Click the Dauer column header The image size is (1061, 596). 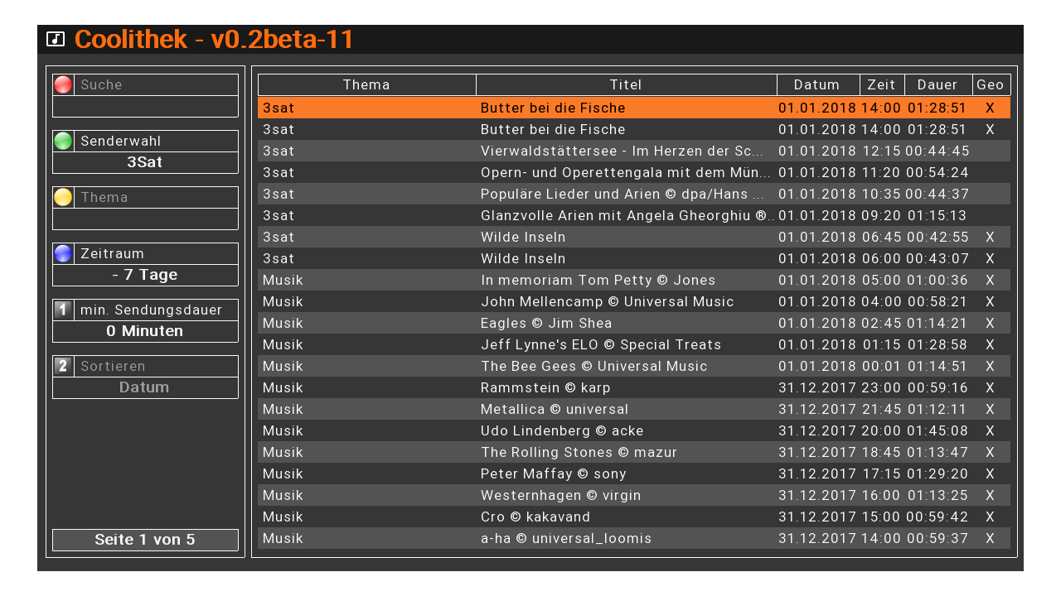[x=937, y=84]
